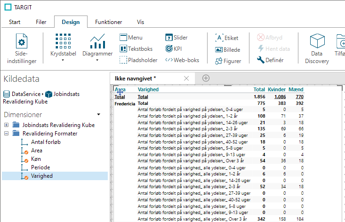Open Sideindstillinger page settings
The height and width of the screenshot is (222, 345).
pos(22,48)
